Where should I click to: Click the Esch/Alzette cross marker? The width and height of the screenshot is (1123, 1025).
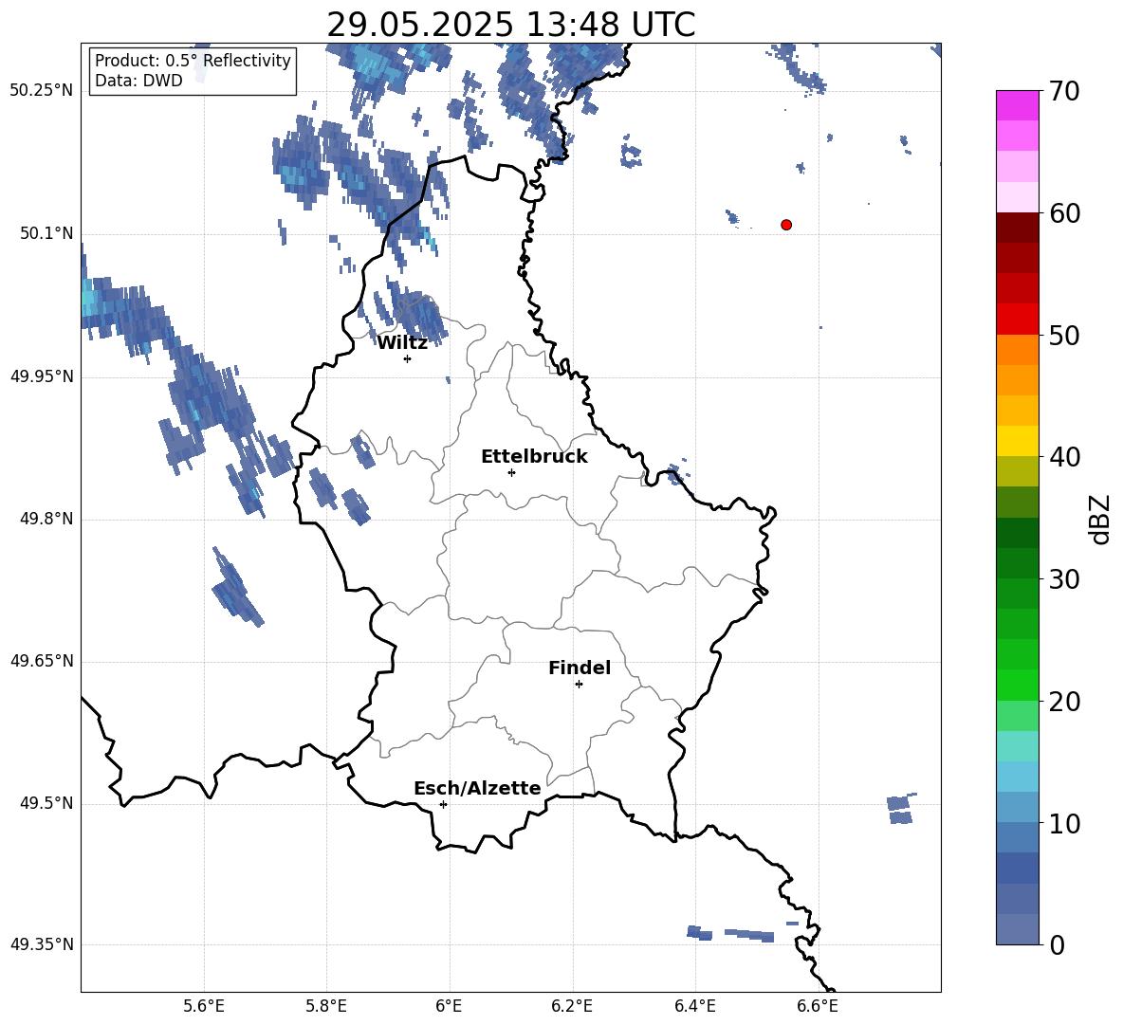443,804
